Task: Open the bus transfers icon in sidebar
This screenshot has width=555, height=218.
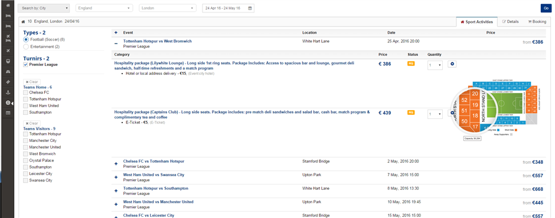Action: [x=8, y=61]
